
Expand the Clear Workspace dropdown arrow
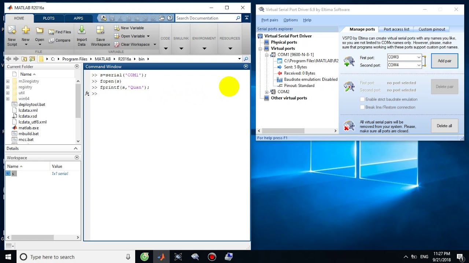point(155,45)
